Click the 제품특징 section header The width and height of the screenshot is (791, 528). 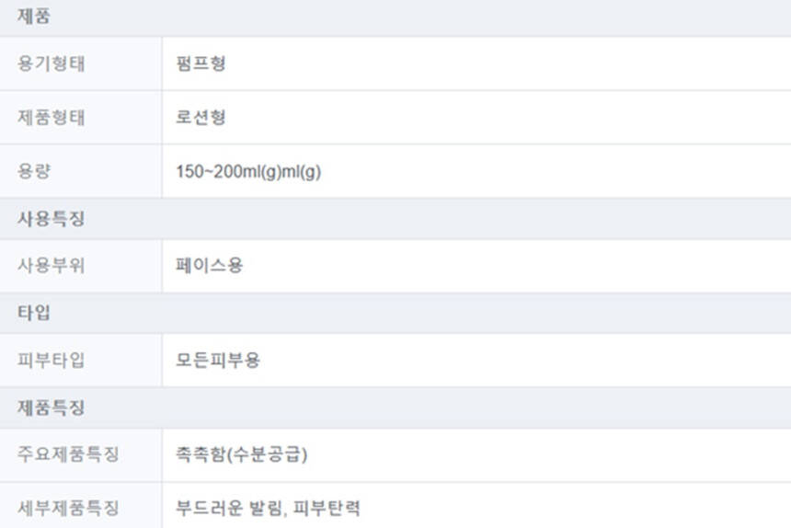[x=50, y=407]
